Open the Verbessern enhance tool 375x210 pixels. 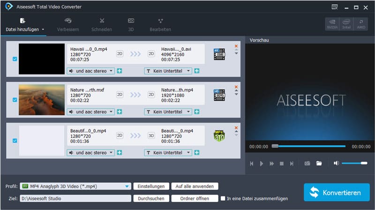point(68,25)
